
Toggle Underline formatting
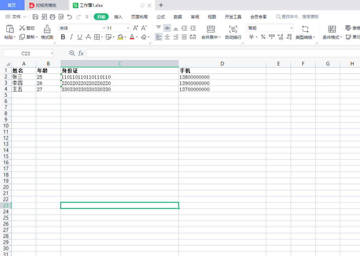click(x=80, y=37)
